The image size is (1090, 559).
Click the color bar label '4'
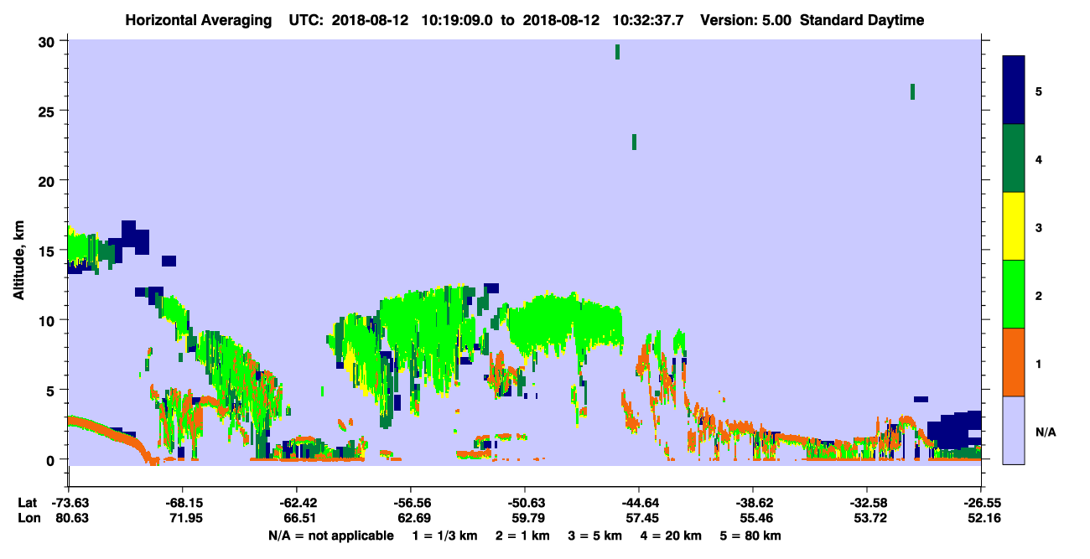tap(1039, 159)
